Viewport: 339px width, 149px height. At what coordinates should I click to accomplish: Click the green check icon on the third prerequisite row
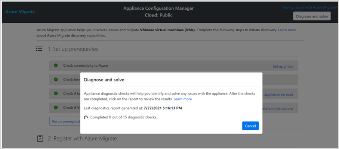point(56,94)
